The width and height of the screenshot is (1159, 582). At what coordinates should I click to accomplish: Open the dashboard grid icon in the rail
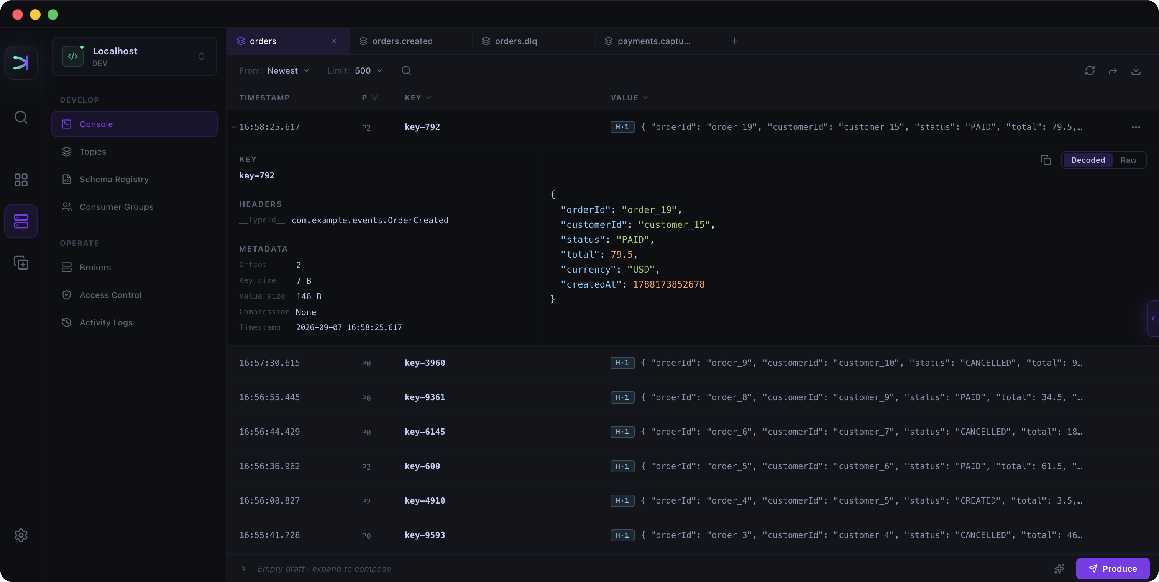coord(21,180)
